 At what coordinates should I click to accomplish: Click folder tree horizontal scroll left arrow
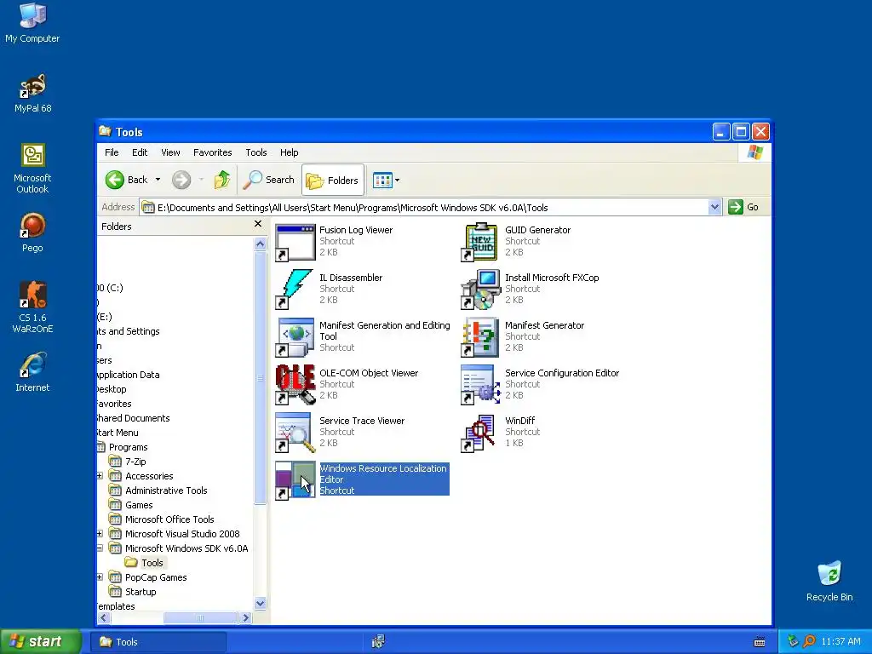pos(103,618)
